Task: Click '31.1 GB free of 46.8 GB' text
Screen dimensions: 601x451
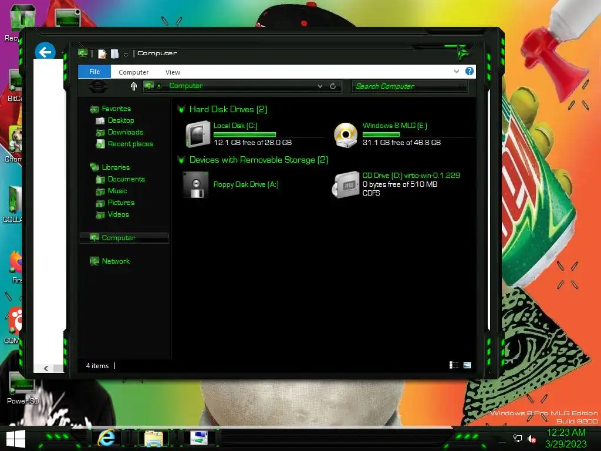Action: point(401,142)
